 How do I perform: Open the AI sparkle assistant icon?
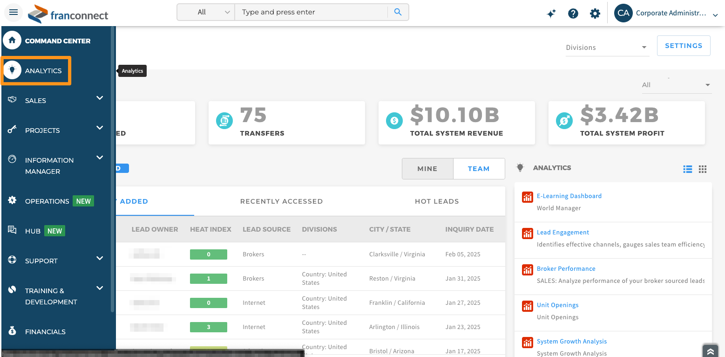click(551, 14)
